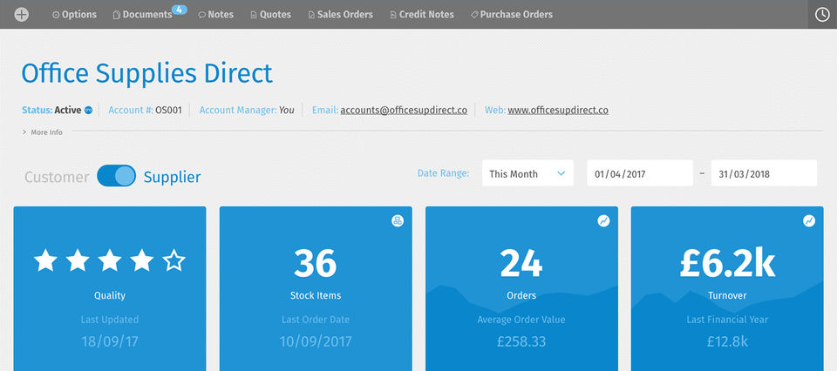837x371 pixels.
Task: Open the www.officesupdirect.co web link
Action: (x=558, y=111)
